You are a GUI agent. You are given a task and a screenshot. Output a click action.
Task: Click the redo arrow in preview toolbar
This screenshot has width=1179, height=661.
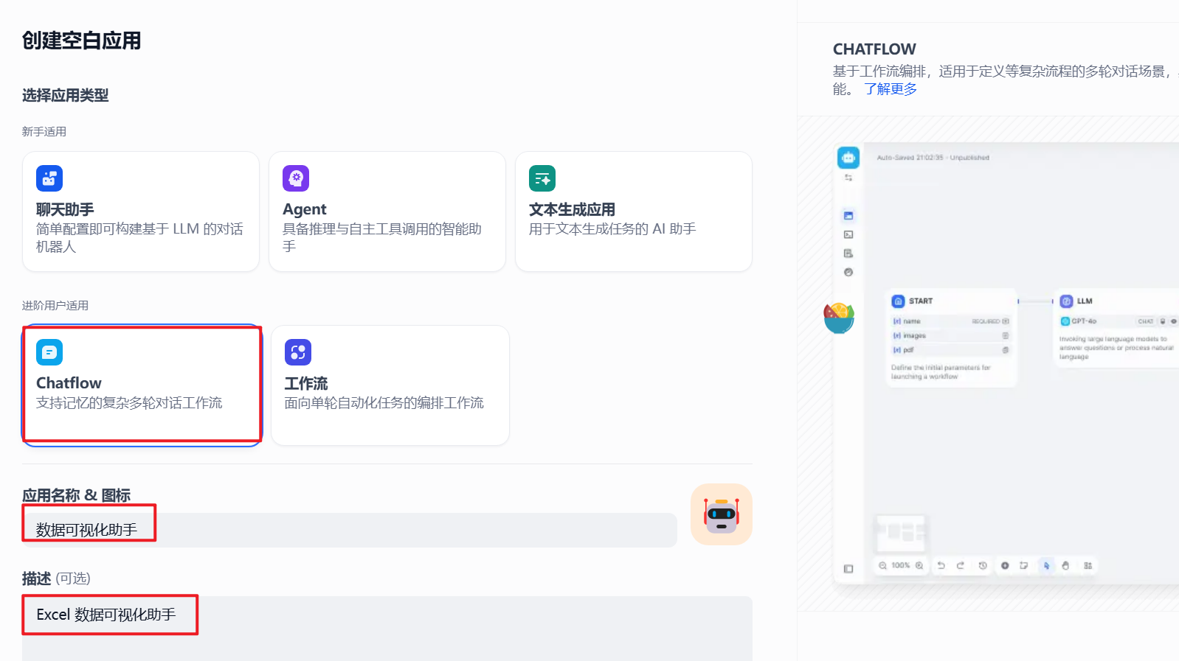point(961,566)
